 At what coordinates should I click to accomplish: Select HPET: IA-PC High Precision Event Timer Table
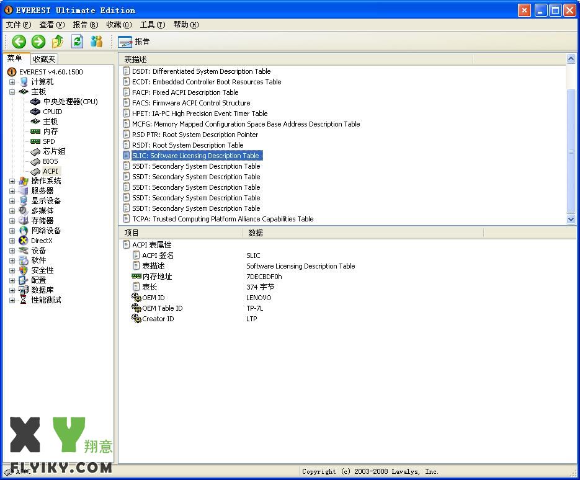click(x=195, y=113)
